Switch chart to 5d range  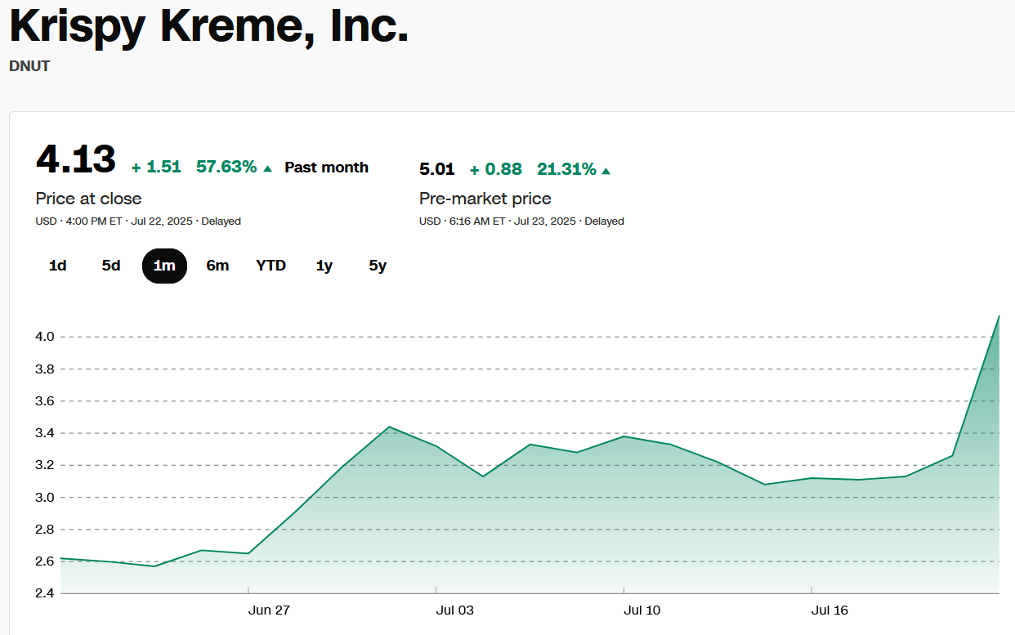pyautogui.click(x=111, y=266)
